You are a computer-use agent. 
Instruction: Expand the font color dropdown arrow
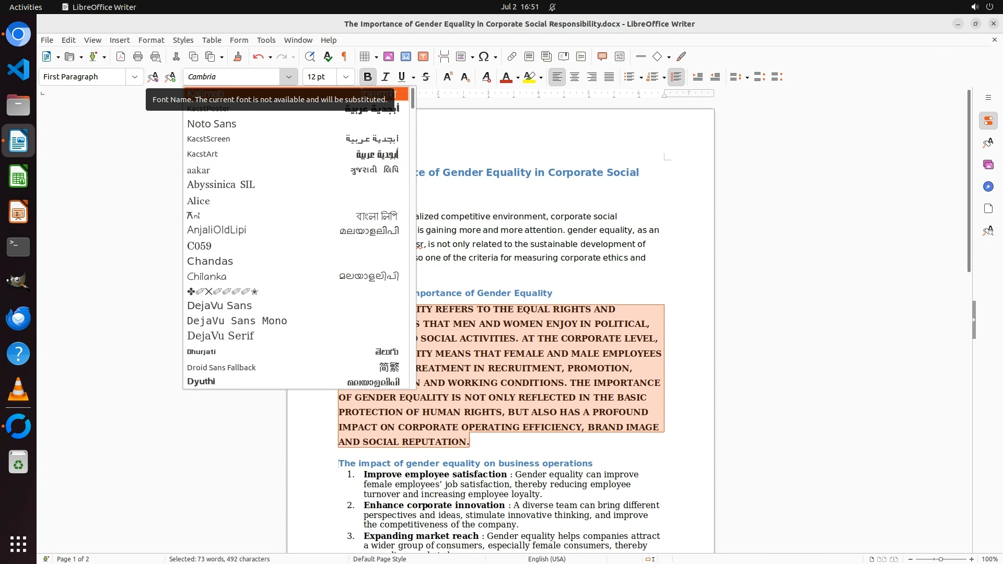pos(517,77)
